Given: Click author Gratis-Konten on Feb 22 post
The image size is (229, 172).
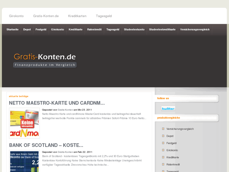Looking at the screenshot, I should pyautogui.click(x=65, y=152).
